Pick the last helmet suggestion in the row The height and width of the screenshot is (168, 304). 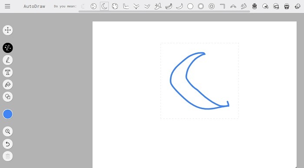(x=297, y=6)
